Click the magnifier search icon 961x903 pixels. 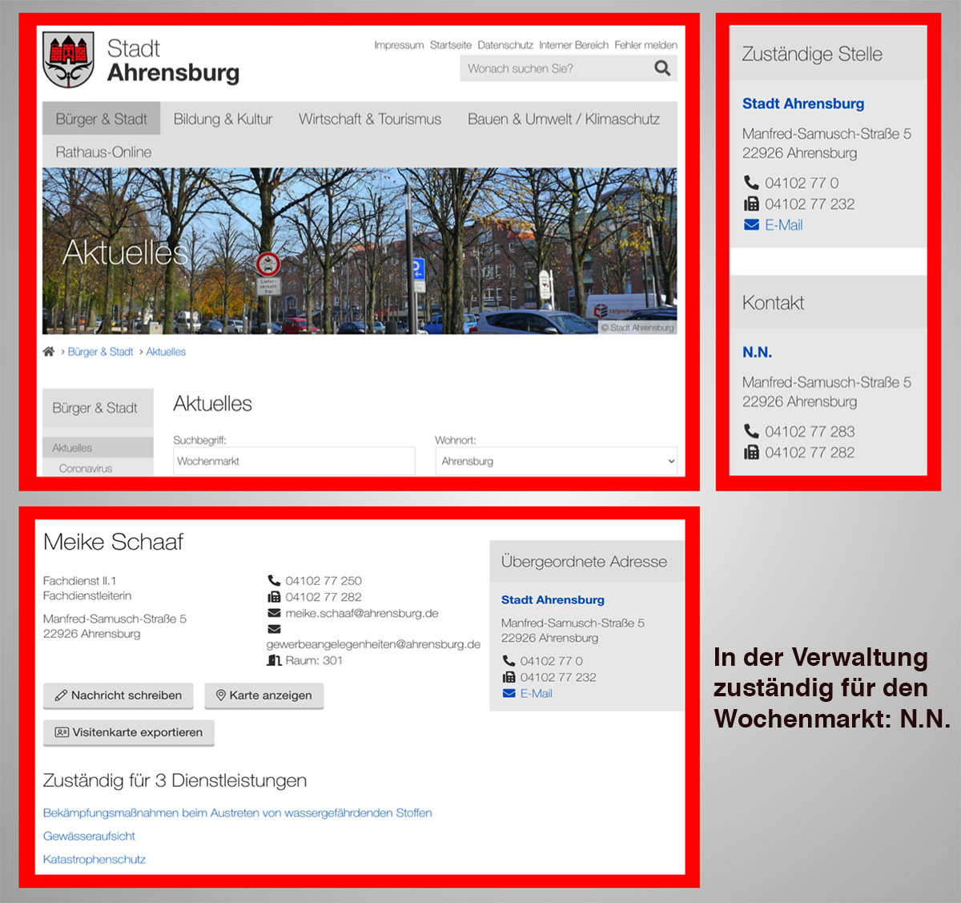click(x=662, y=68)
